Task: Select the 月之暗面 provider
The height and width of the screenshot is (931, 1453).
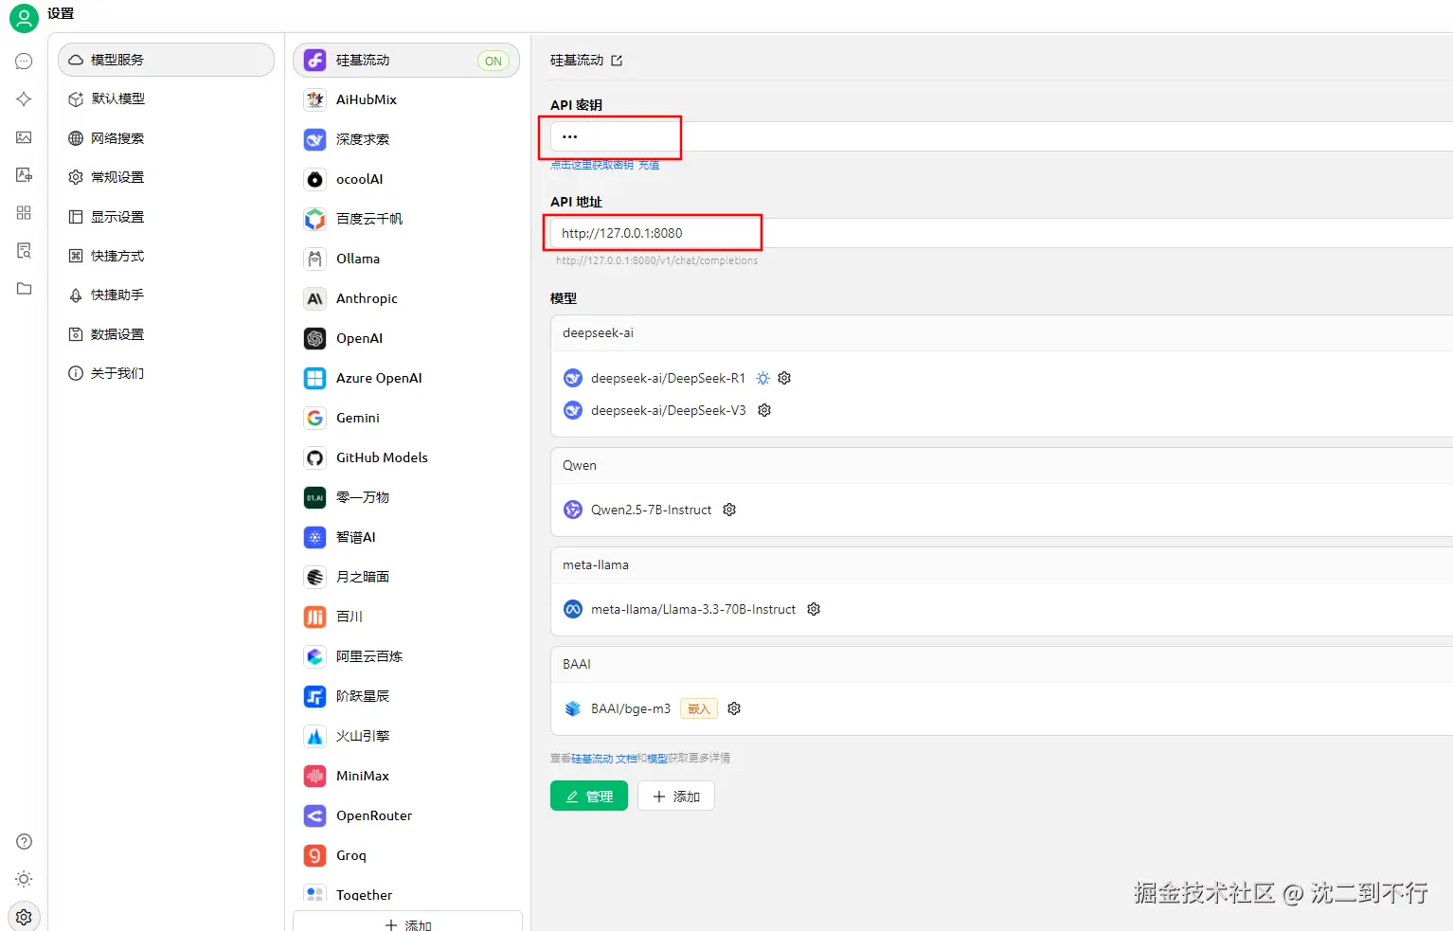Action: pos(406,577)
